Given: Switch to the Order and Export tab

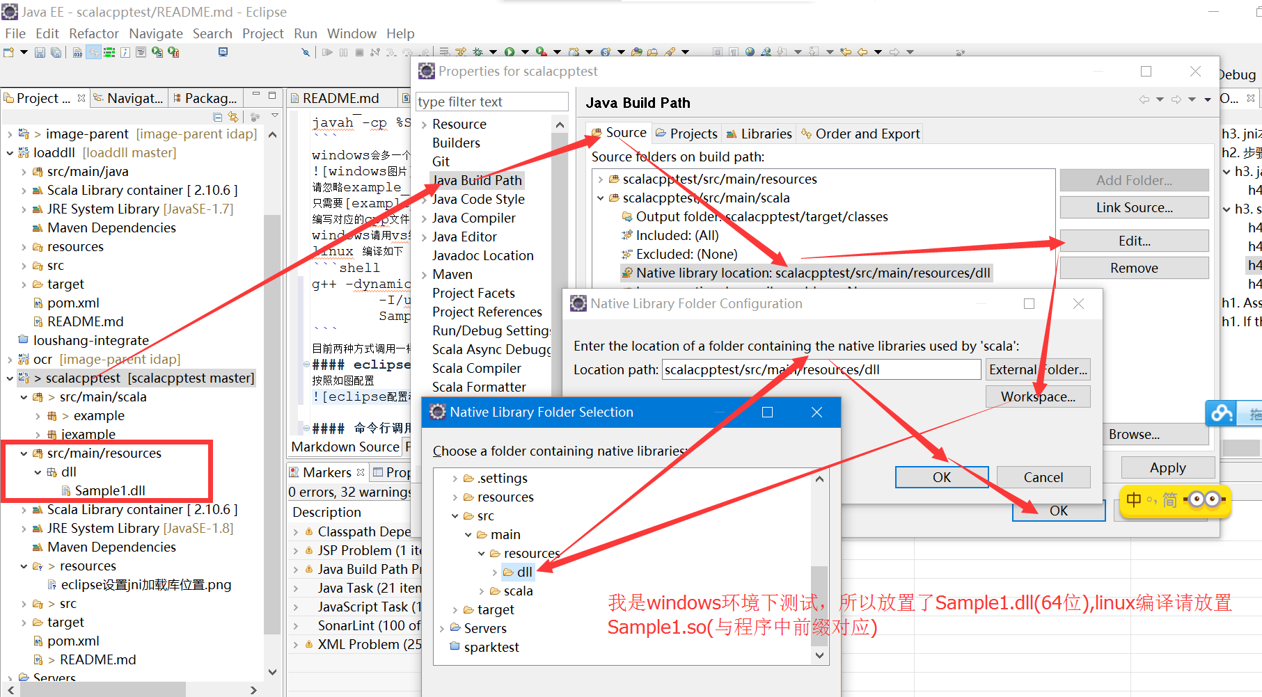Looking at the screenshot, I should point(860,134).
